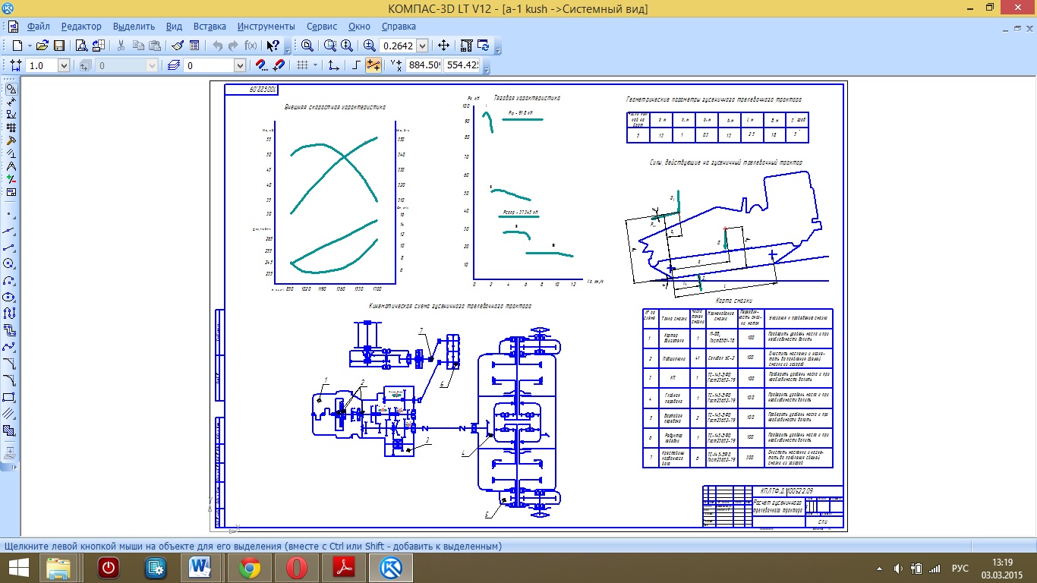The image size is (1037, 583).
Task: Open the Layers manager icon
Action: pyautogui.click(x=174, y=65)
